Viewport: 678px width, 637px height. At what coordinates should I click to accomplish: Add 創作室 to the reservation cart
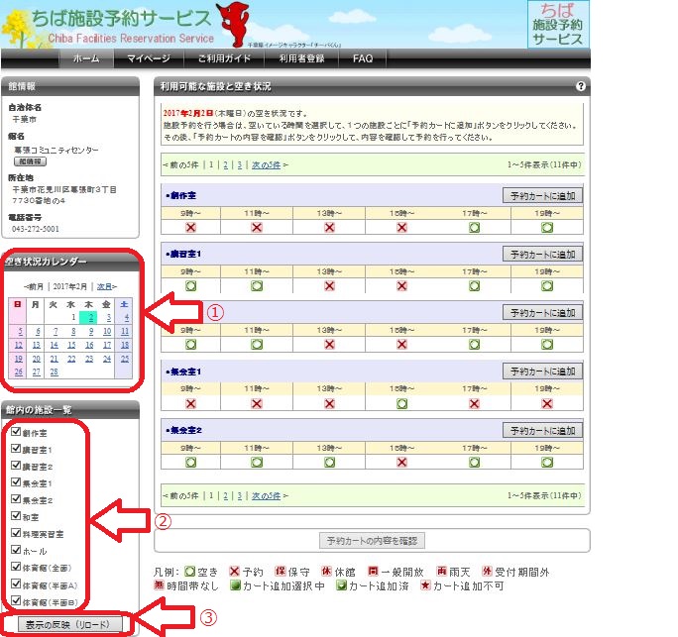[542, 196]
